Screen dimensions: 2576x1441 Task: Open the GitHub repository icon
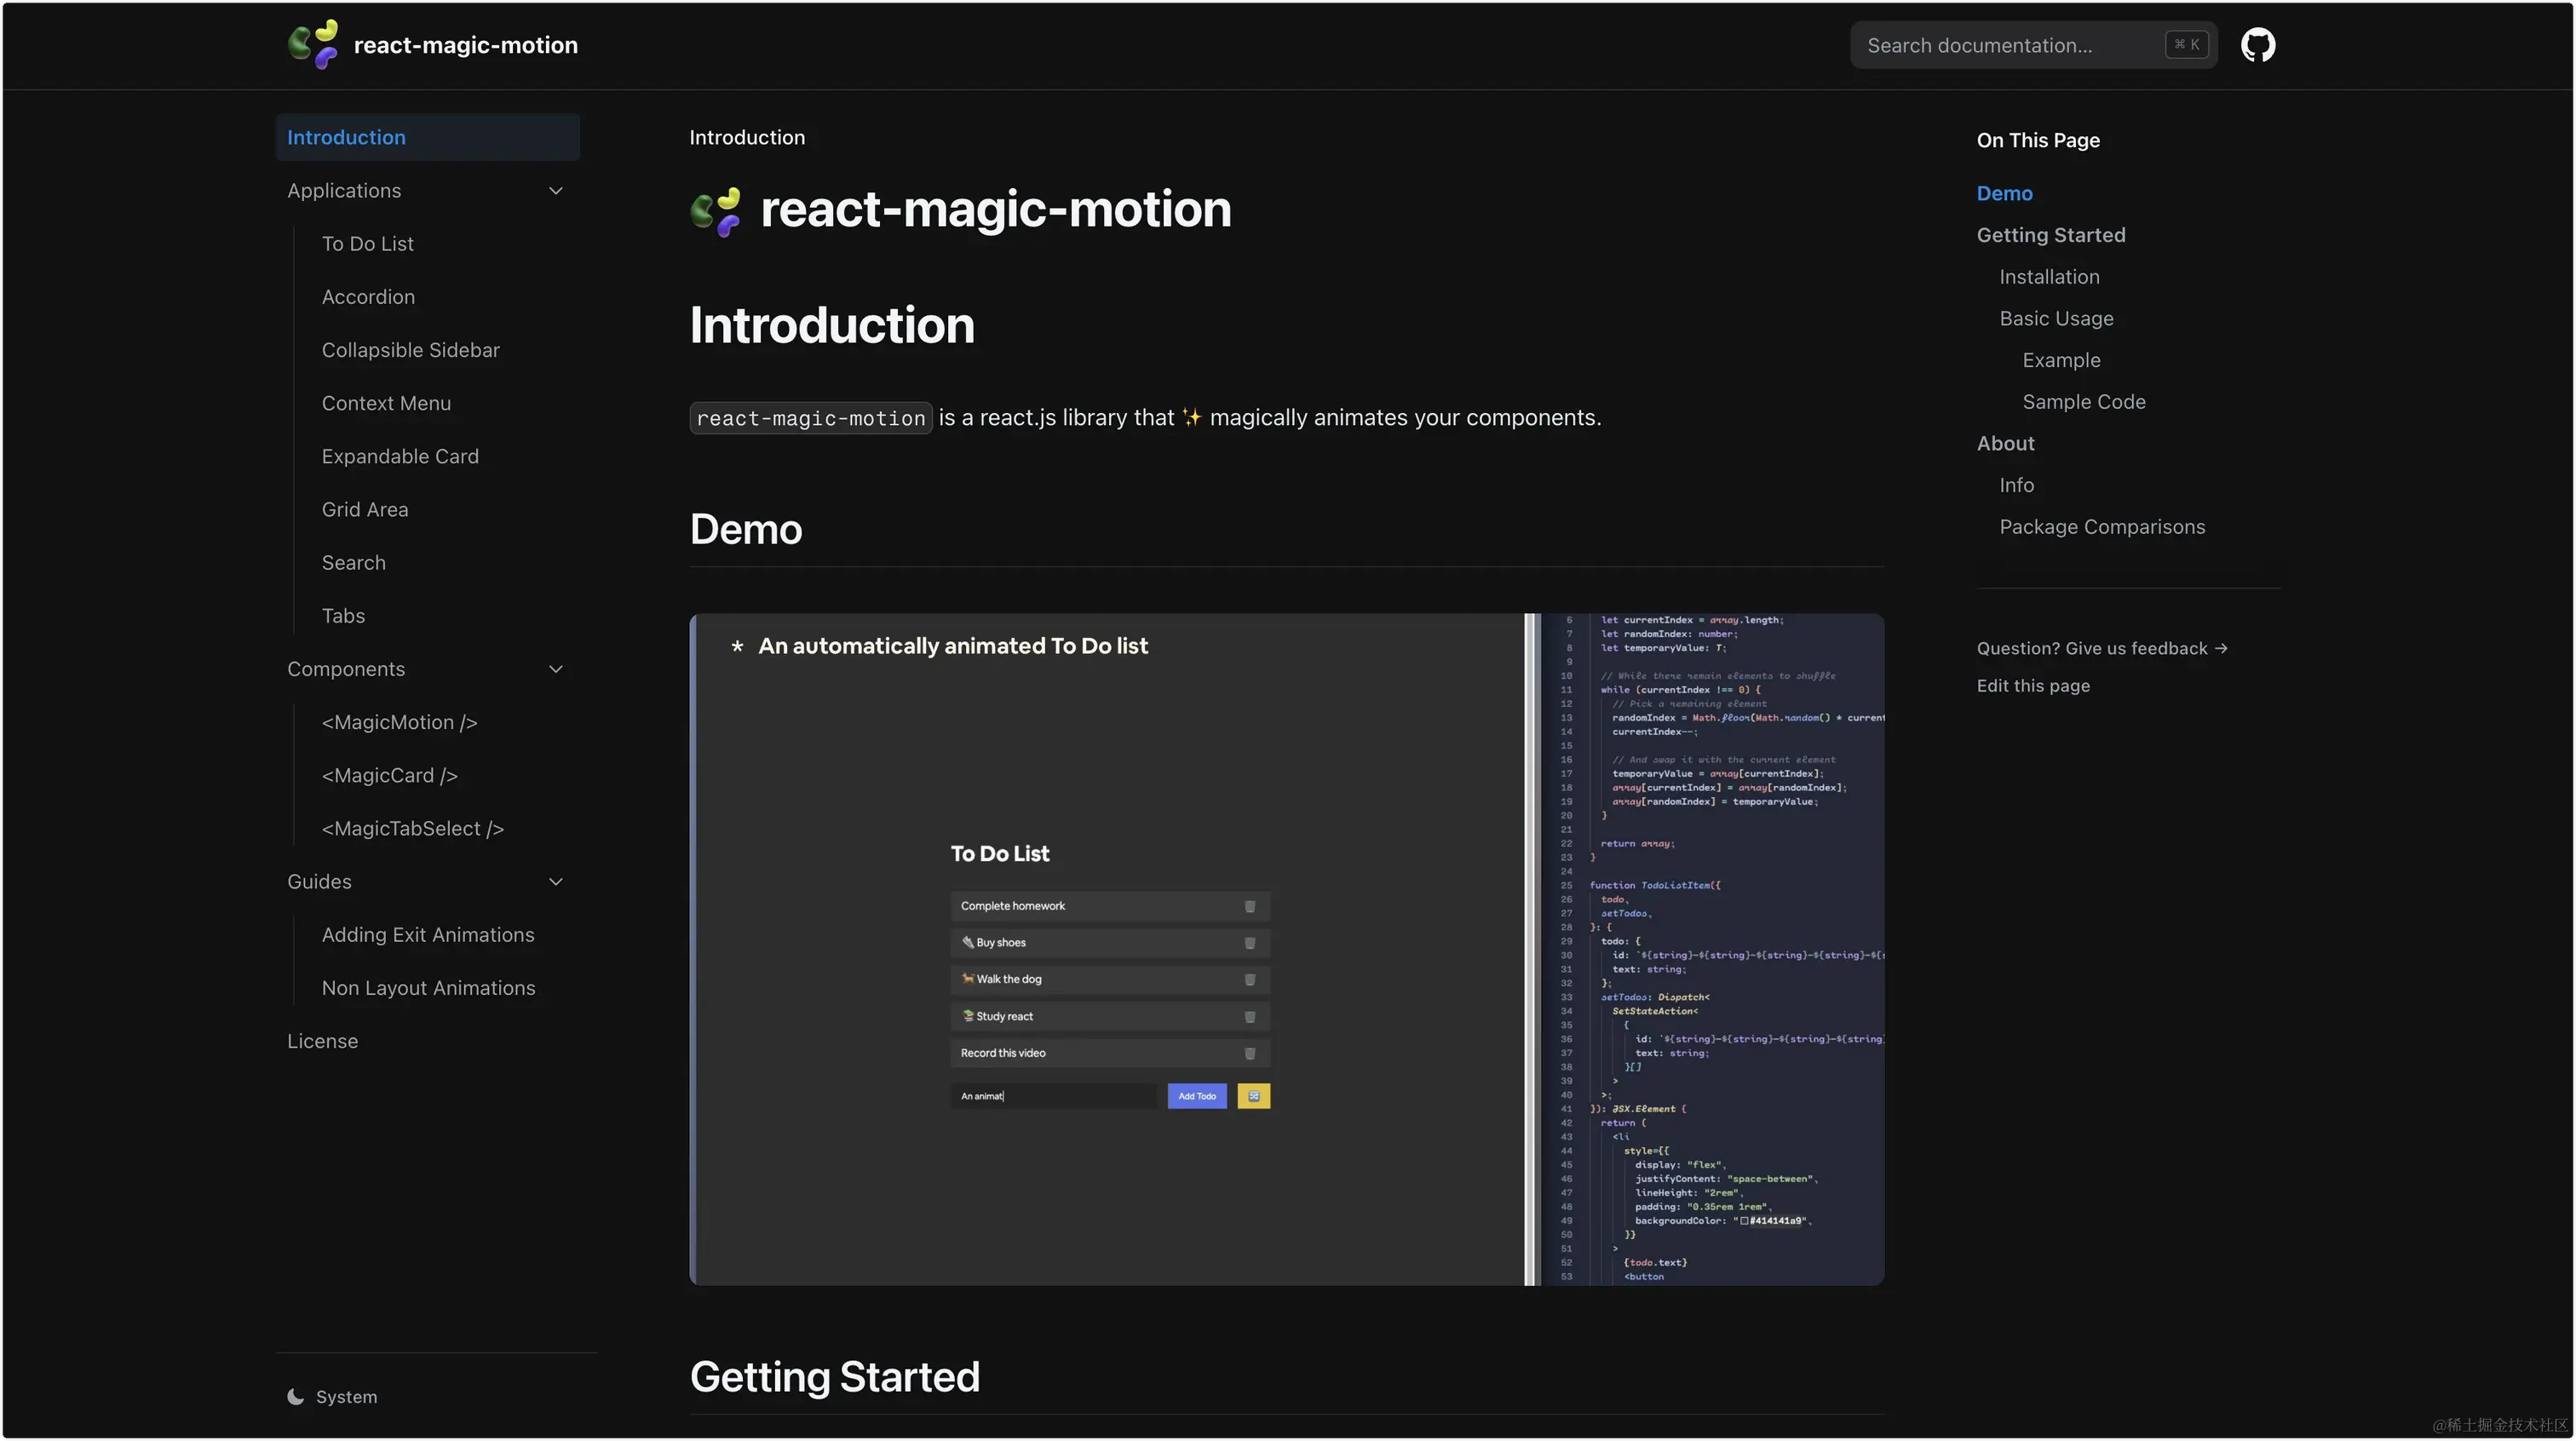pos(2257,45)
